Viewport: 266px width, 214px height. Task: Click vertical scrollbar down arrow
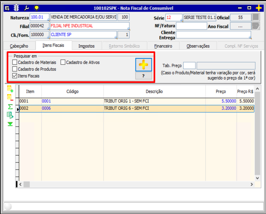257,178
